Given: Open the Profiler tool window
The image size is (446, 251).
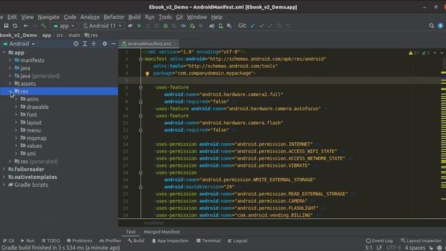Looking at the screenshot, I should coord(110,241).
